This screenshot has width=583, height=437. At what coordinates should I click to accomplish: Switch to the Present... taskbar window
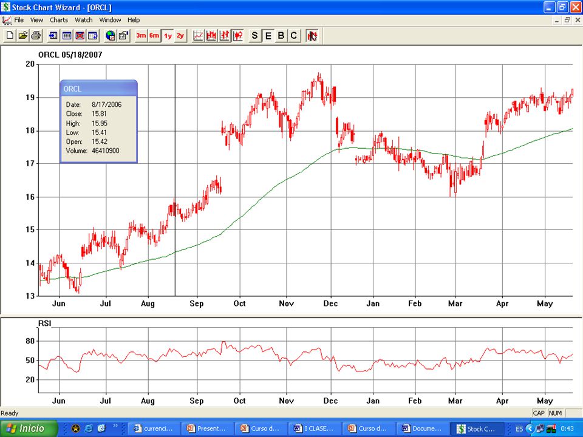tap(208, 429)
